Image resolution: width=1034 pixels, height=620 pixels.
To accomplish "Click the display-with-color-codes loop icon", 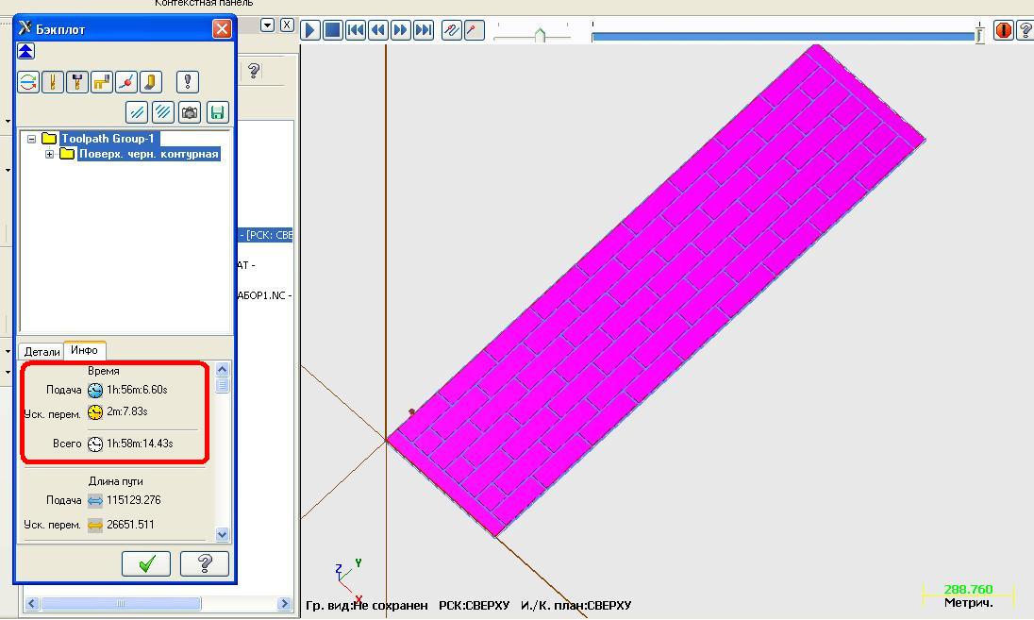I will [x=28, y=82].
